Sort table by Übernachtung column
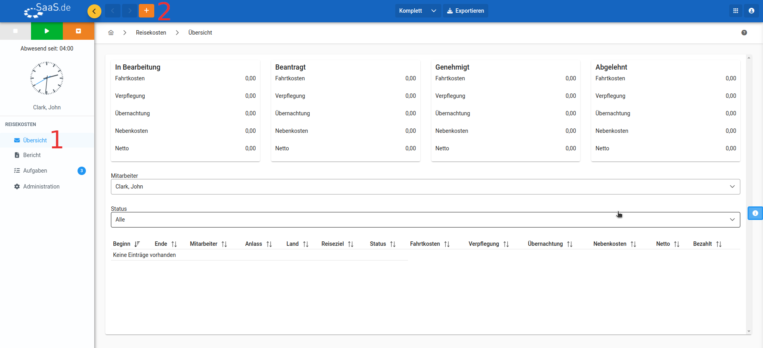 pyautogui.click(x=550, y=244)
